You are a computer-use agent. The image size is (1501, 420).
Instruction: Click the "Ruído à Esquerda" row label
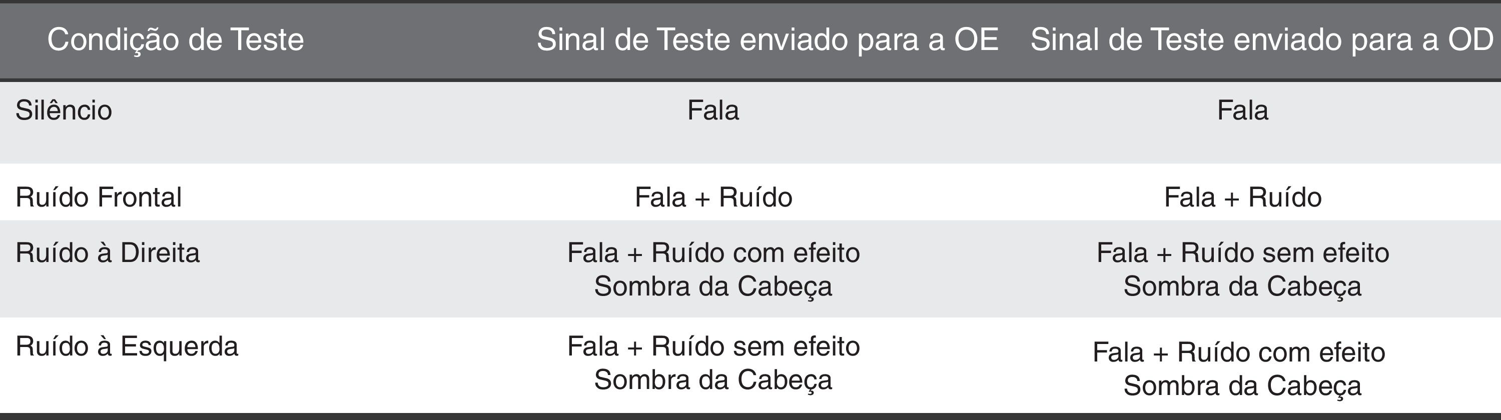127,346
